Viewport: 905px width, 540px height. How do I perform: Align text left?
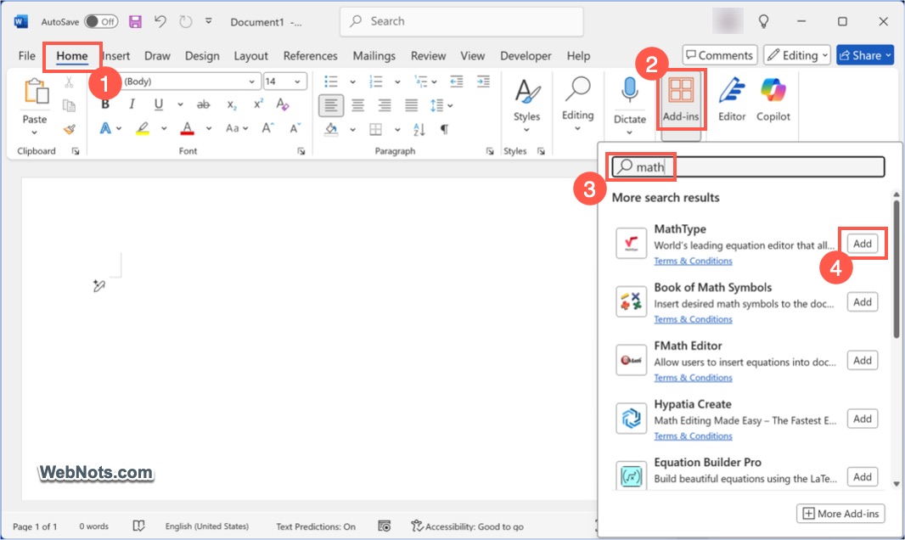coord(331,105)
